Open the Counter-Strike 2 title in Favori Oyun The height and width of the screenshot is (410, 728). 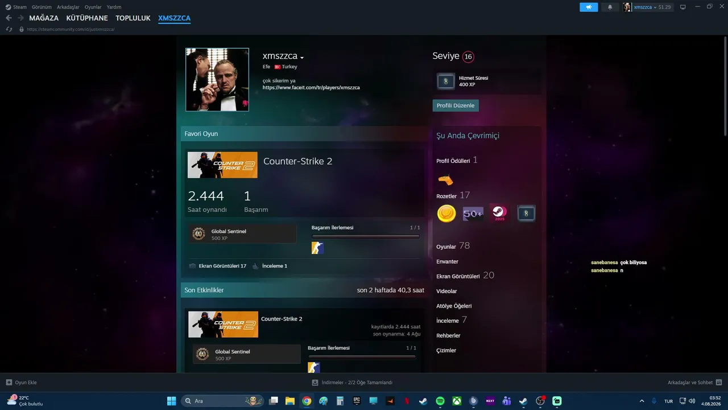click(x=297, y=161)
